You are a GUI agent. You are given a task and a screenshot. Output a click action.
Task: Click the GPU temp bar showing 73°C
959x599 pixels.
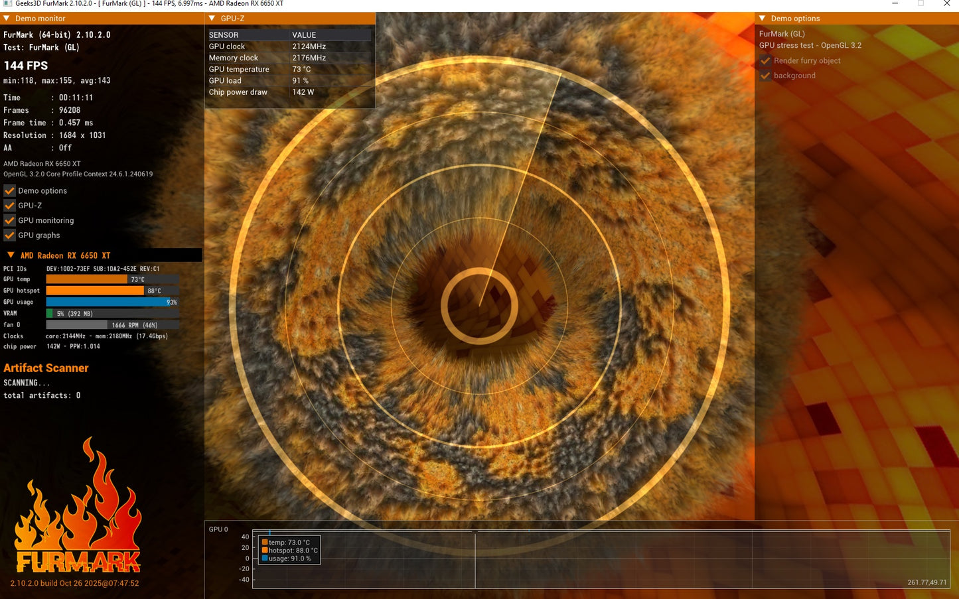[x=113, y=279]
